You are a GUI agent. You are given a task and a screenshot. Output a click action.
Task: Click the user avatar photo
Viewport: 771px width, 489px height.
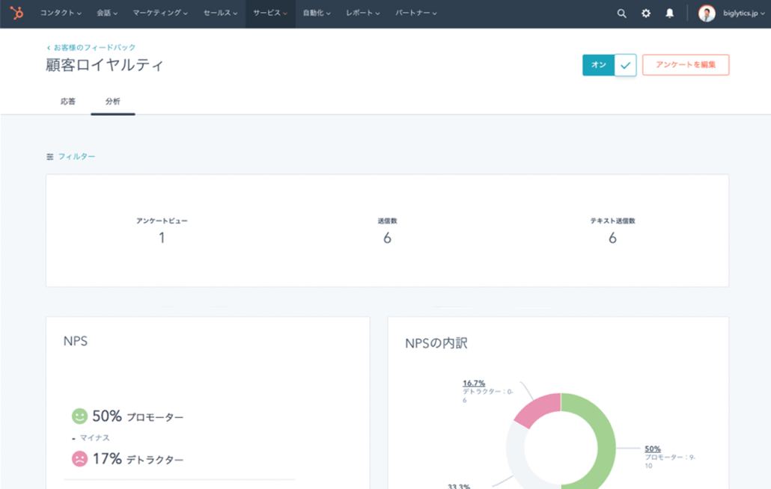coord(707,13)
